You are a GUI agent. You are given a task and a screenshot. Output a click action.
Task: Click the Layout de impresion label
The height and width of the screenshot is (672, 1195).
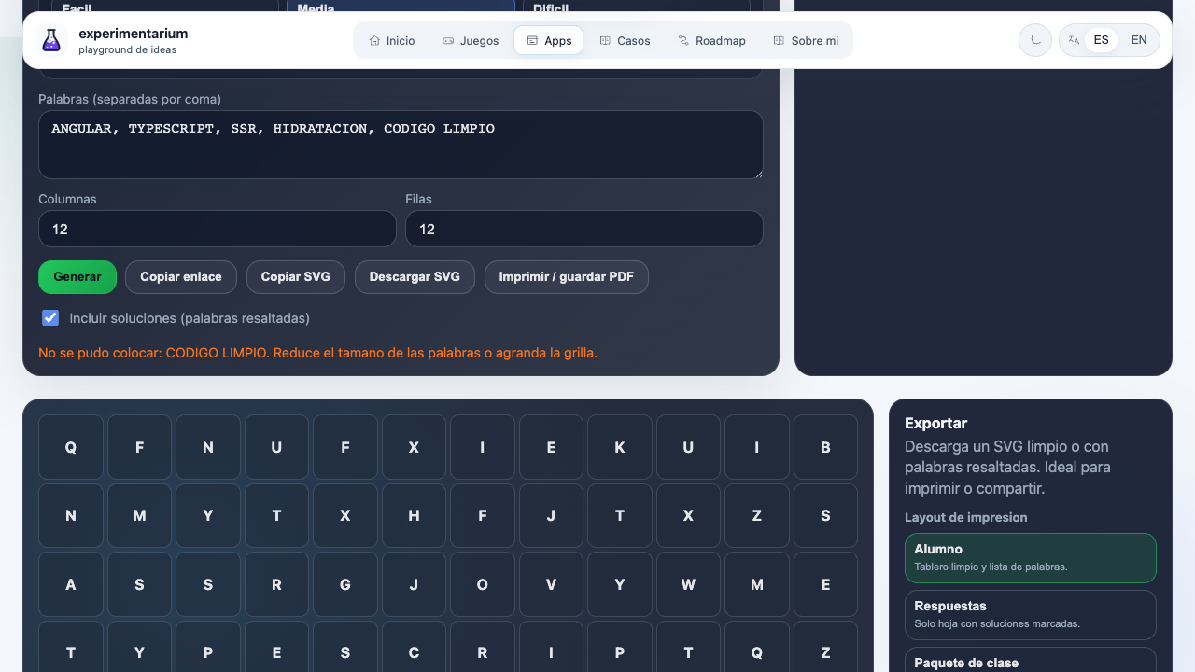(x=966, y=517)
